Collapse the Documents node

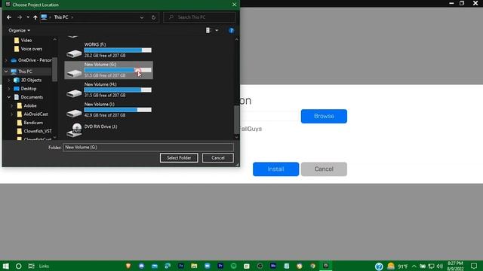tap(9, 97)
